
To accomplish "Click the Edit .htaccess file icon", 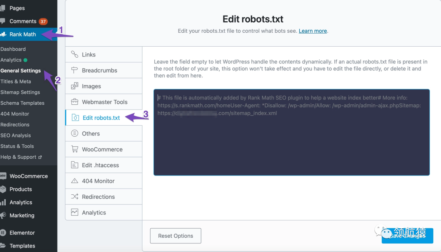I will pos(75,165).
